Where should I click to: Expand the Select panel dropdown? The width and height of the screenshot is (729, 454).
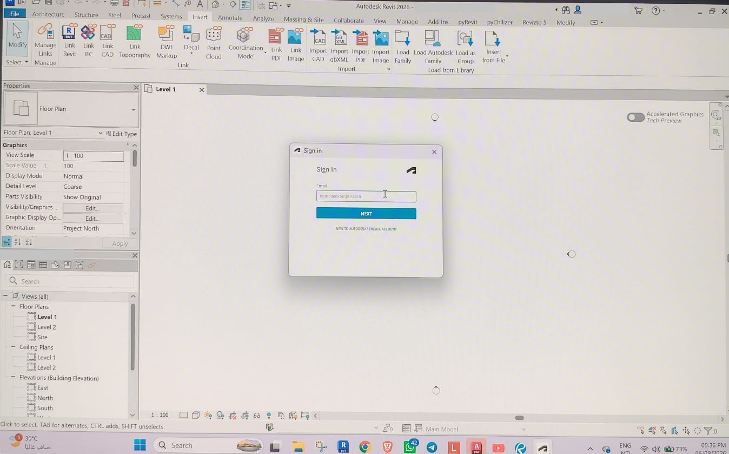17,62
